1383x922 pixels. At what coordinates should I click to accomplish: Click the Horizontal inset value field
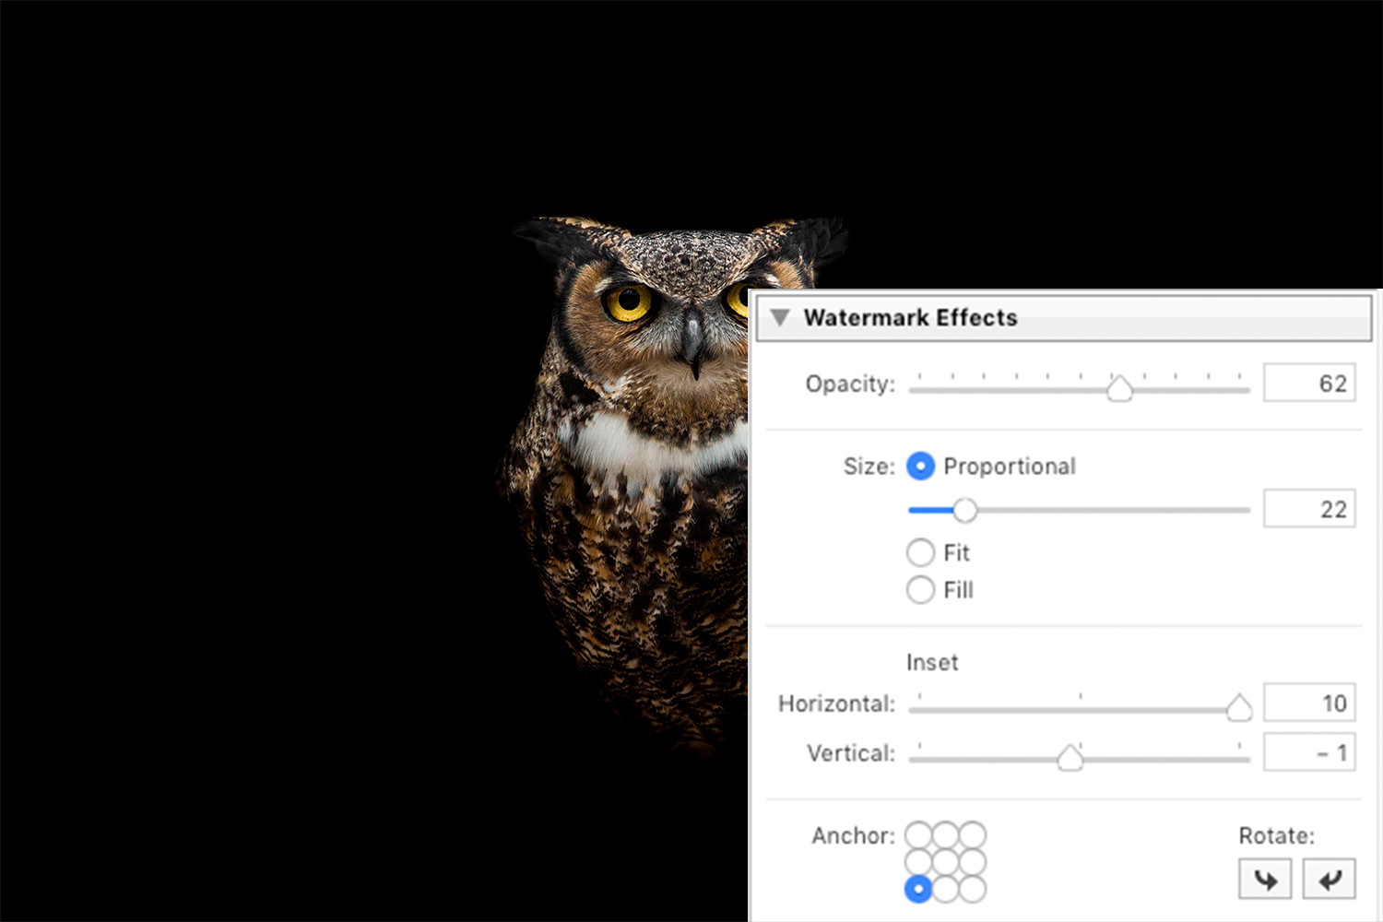pos(1309,703)
